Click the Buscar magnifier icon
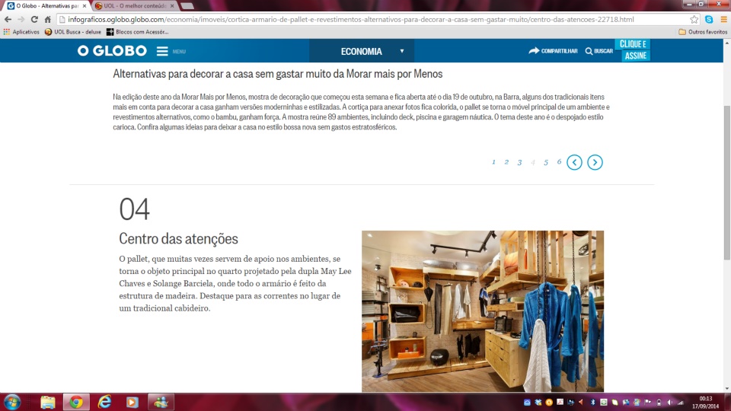 (x=589, y=51)
